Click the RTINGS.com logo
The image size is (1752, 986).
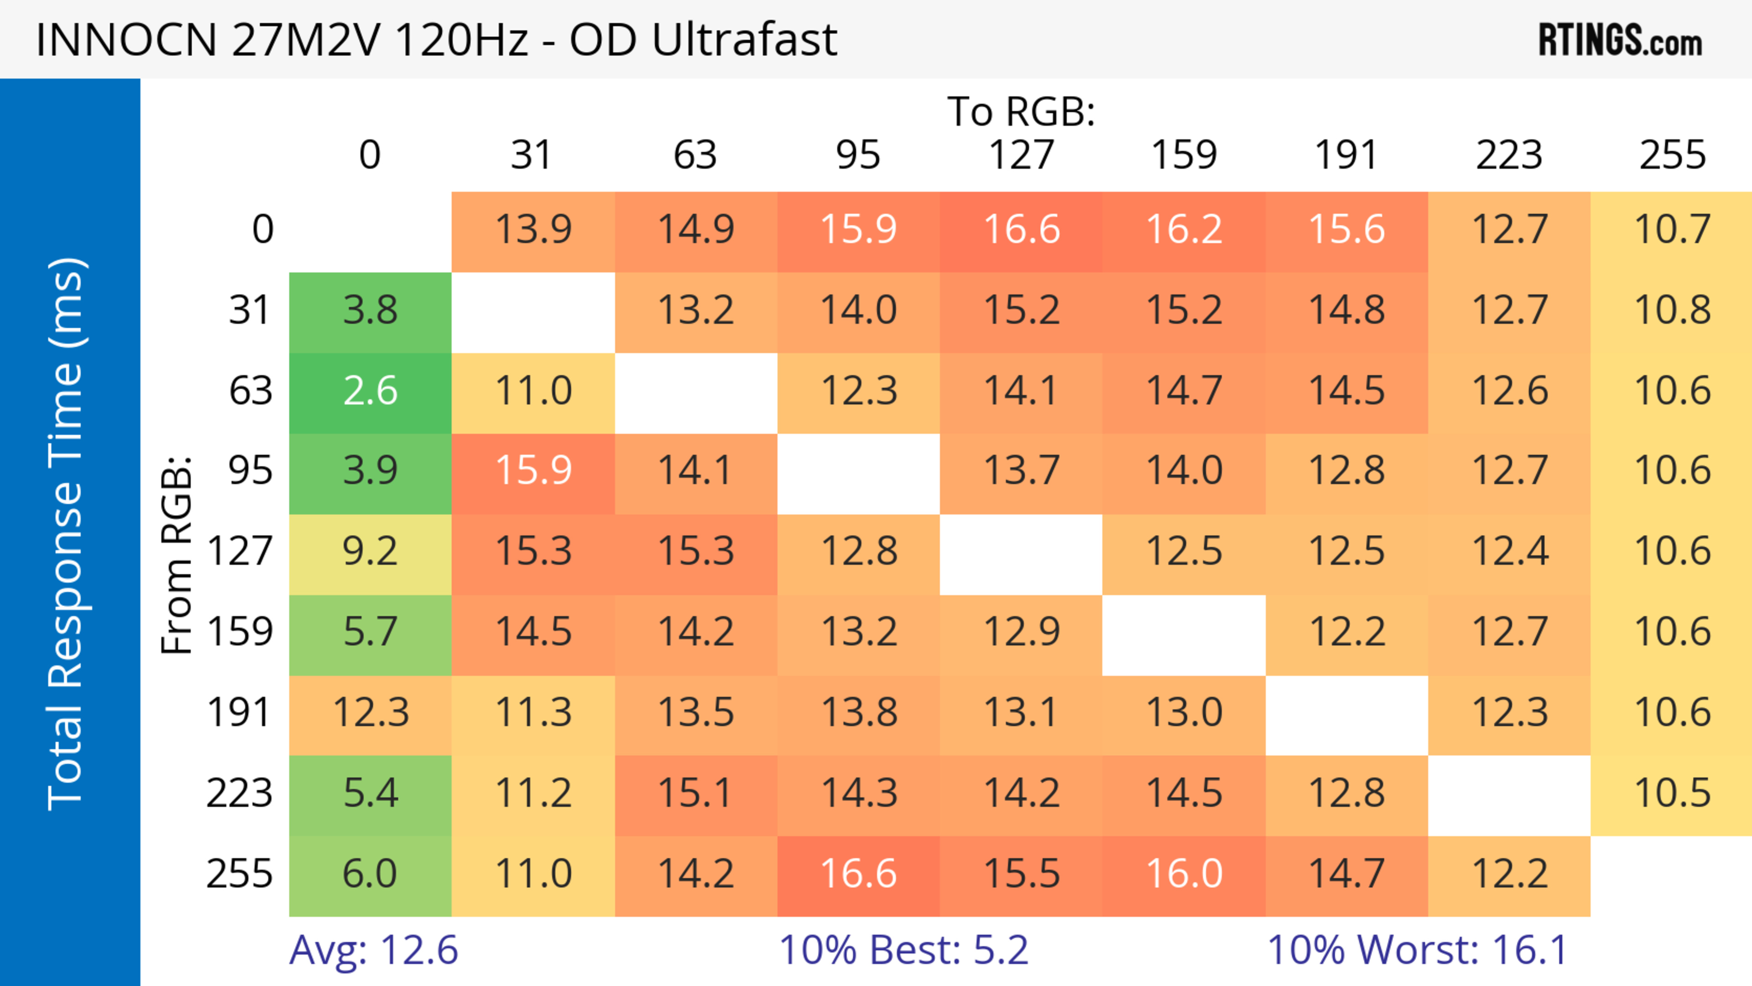[1619, 39]
